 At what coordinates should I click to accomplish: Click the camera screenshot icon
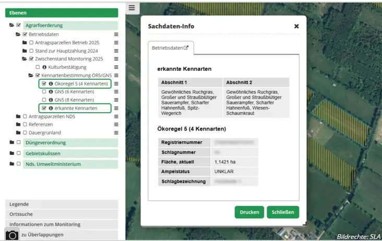[x=12, y=235]
